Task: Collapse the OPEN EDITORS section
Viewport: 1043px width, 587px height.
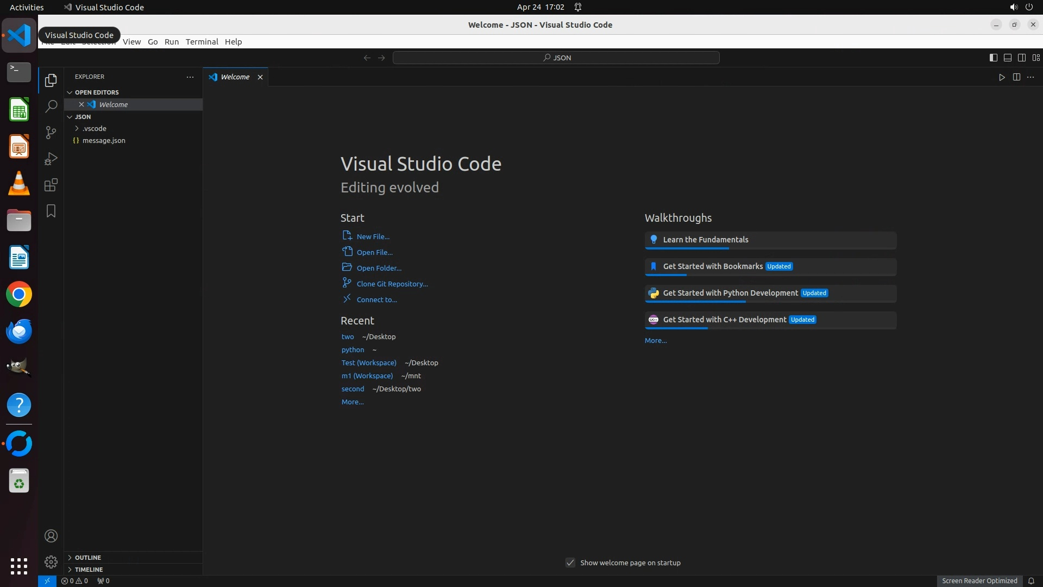Action: [96, 92]
